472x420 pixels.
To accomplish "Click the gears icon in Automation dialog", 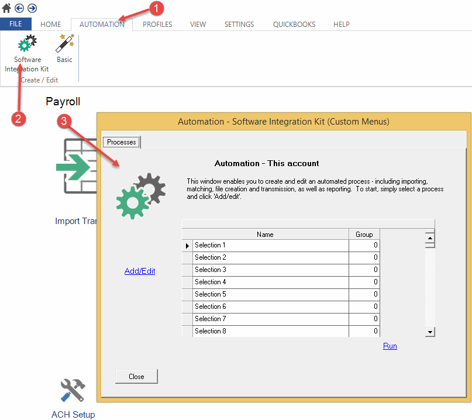I will (x=141, y=191).
